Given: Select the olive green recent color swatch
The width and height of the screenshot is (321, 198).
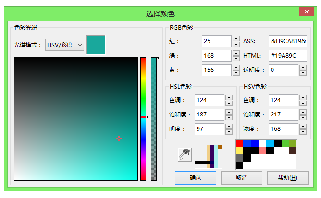Looking at the screenshot, I should tap(293, 143).
